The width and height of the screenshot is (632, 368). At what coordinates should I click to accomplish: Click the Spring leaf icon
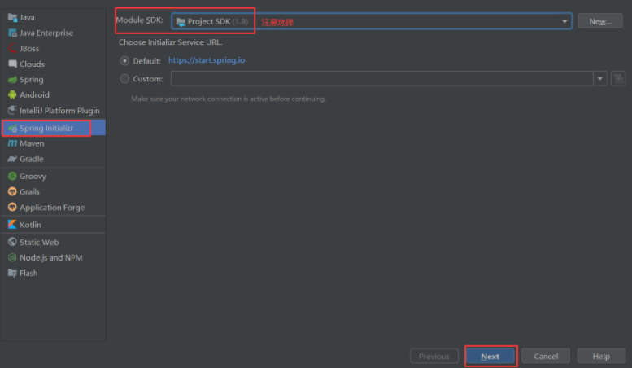click(12, 80)
